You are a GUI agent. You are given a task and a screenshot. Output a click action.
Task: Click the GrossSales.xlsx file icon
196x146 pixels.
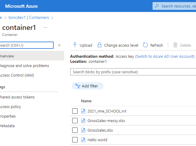coord(84,130)
